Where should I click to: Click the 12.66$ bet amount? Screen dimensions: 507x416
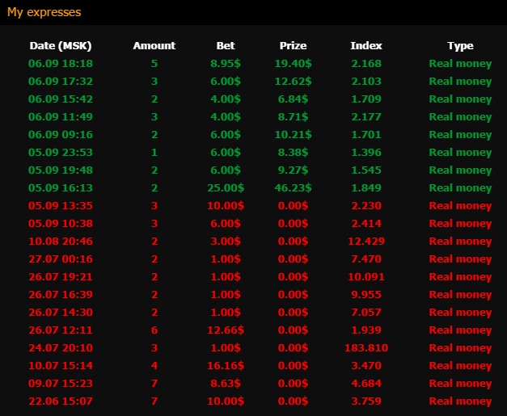pos(226,330)
